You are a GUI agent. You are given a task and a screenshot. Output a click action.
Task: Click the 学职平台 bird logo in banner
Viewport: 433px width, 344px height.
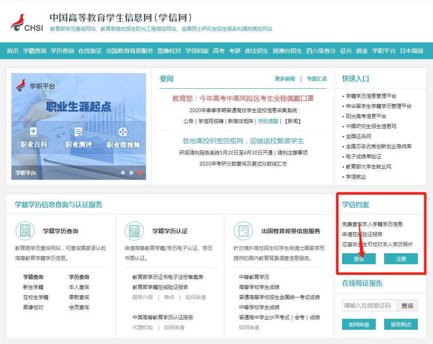tap(21, 85)
